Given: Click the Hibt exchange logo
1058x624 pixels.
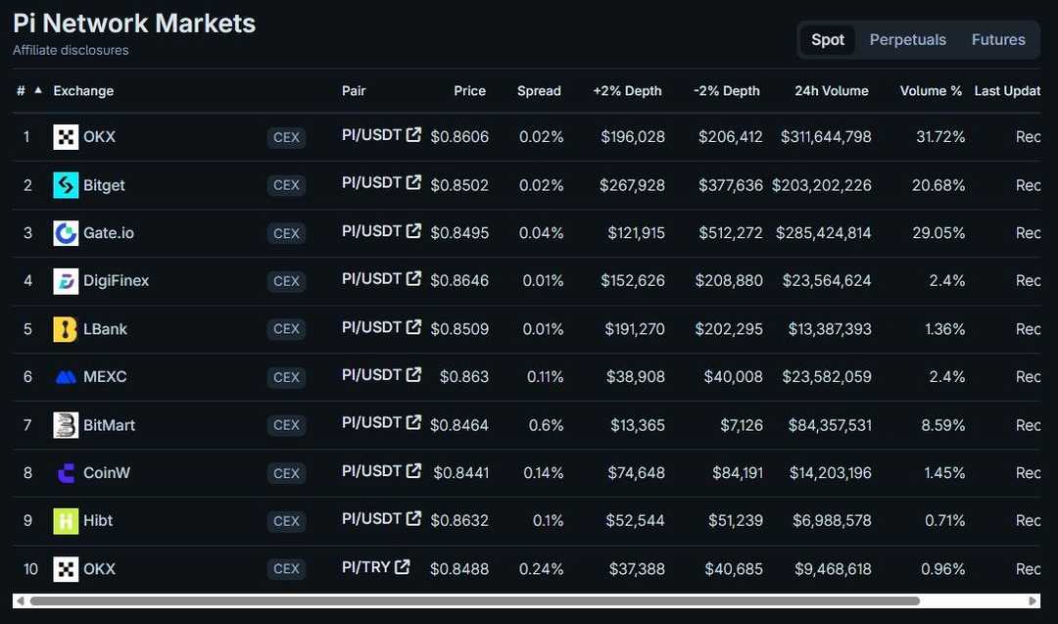Looking at the screenshot, I should (65, 520).
